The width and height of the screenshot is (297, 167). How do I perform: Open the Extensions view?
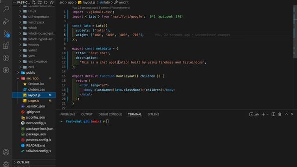point(6,45)
